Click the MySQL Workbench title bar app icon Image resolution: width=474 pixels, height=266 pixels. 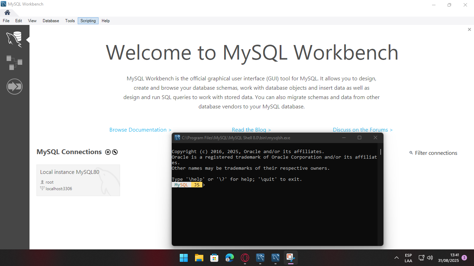[x=3, y=4]
